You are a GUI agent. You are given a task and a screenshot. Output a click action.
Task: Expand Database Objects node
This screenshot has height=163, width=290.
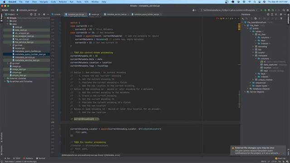pos(248,89)
